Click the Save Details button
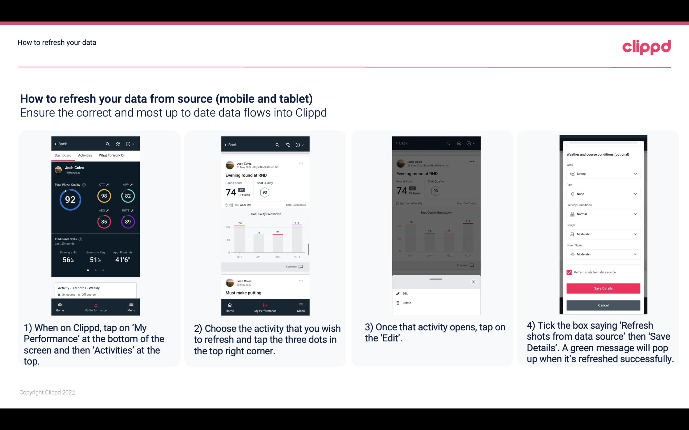The image size is (689, 430). coord(603,288)
